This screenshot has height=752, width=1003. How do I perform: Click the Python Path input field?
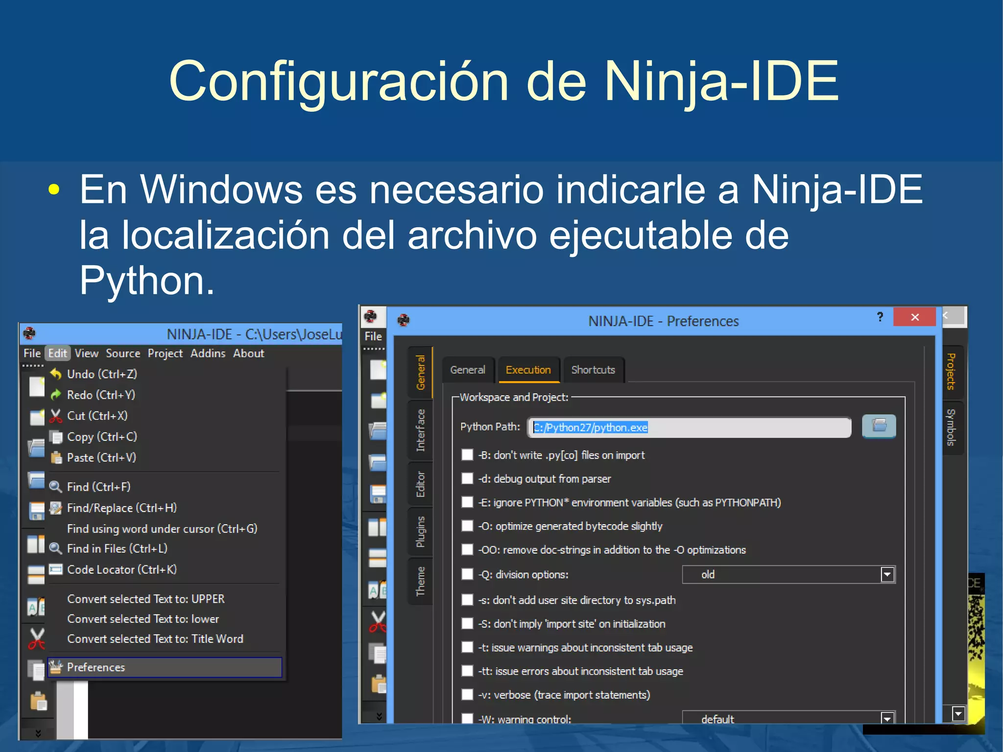coord(690,427)
